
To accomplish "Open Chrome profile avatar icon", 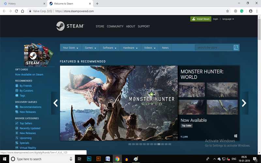I will pyautogui.click(x=251, y=11).
